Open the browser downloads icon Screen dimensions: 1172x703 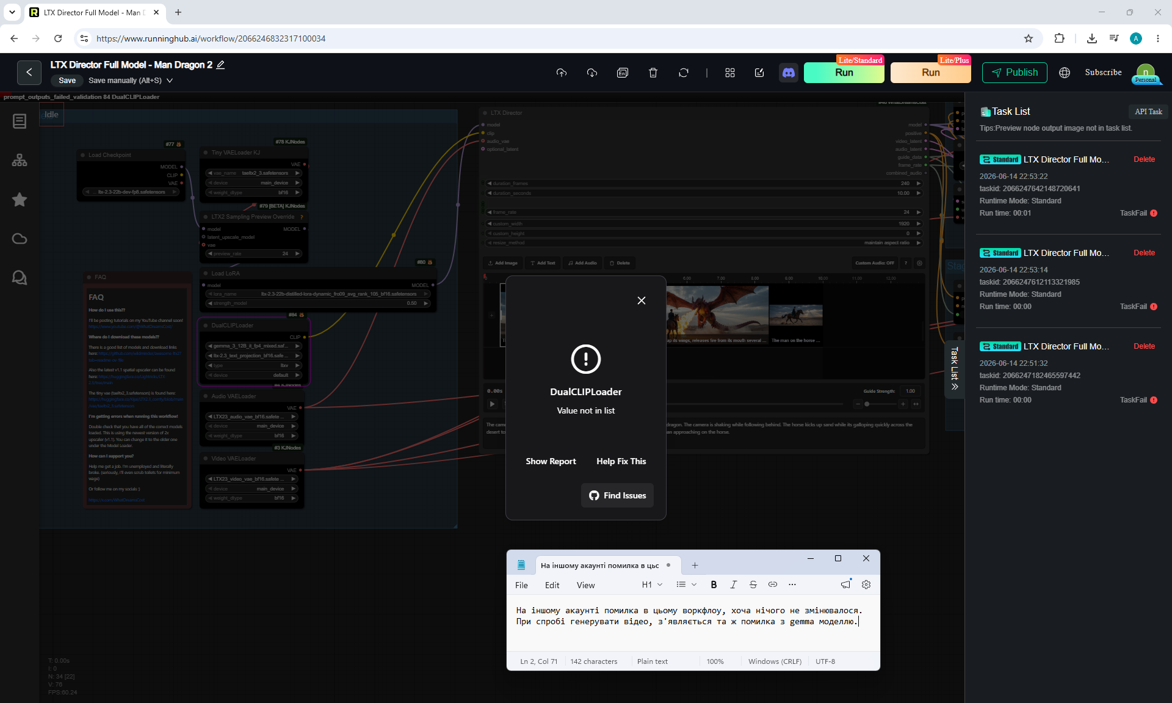(1091, 38)
